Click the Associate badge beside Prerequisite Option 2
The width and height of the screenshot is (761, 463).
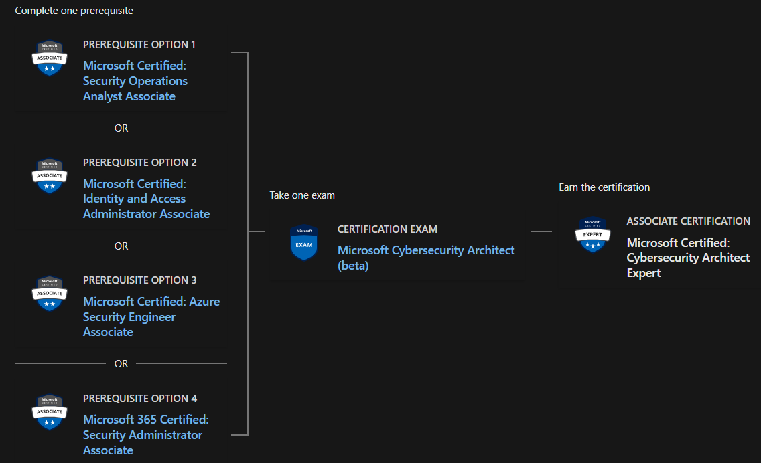(x=50, y=176)
